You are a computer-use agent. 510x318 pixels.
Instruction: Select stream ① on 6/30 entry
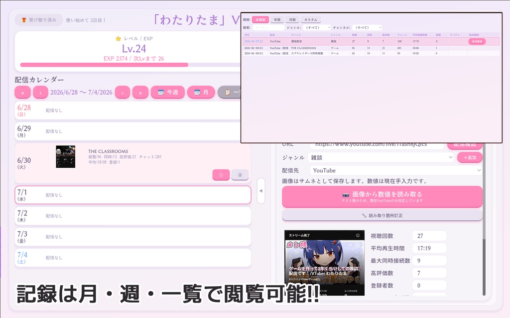pos(221,175)
